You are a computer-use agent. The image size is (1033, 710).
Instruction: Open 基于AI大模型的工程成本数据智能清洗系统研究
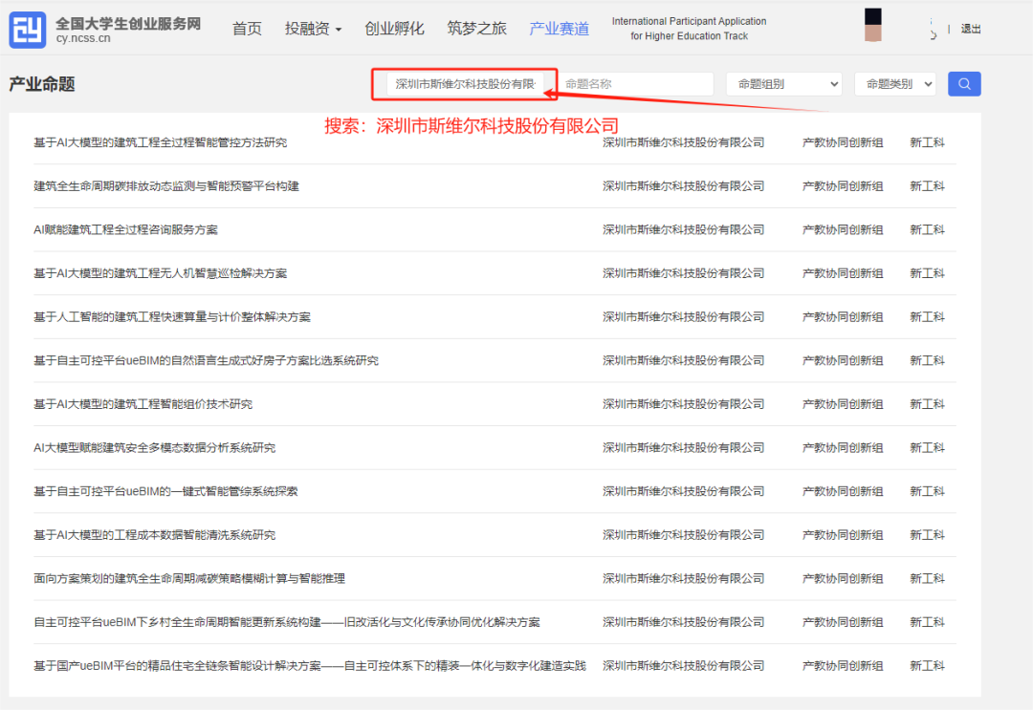click(x=155, y=535)
